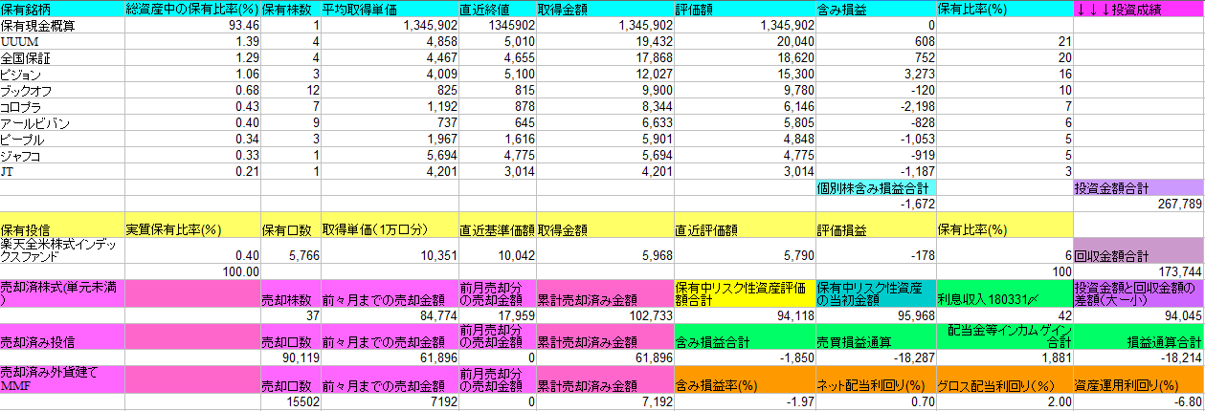
Task: Select the ジャフコ stock name cell
Action: point(62,156)
